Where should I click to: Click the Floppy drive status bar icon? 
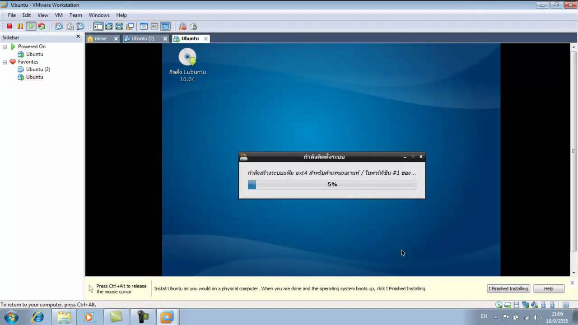[517, 305]
